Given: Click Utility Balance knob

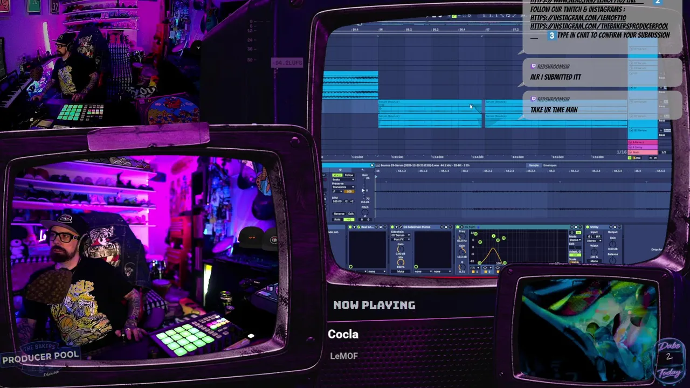Looking at the screenshot, I should [613, 261].
